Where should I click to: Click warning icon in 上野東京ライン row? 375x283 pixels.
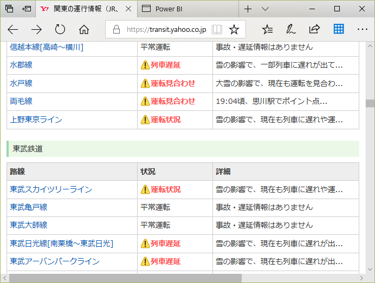click(x=145, y=120)
